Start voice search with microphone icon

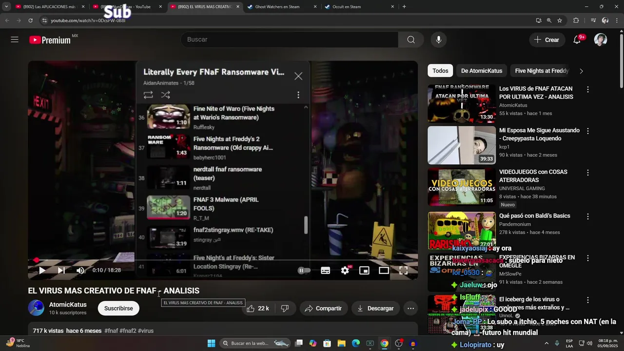(439, 39)
